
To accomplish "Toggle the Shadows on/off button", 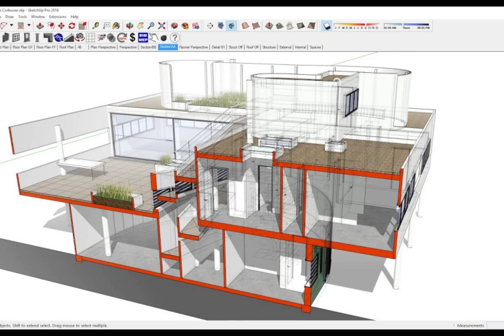I will (327, 26).
